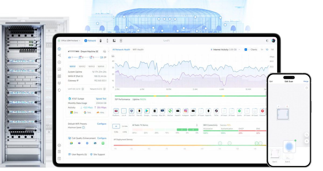
Task: Toggle the appearance switch near the top right
Action: point(267,40)
